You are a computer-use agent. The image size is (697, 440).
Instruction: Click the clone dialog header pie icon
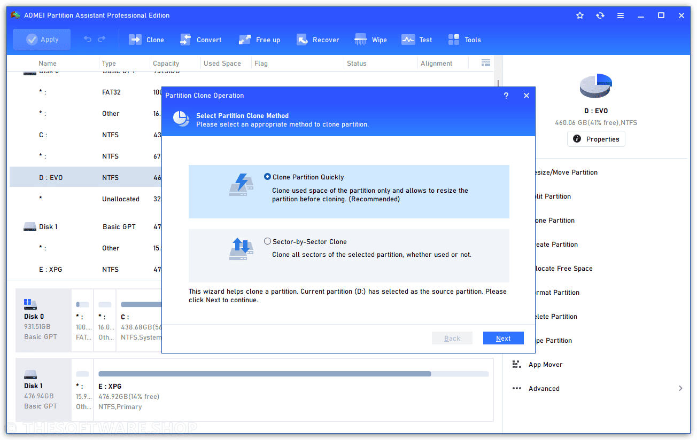pos(181,119)
